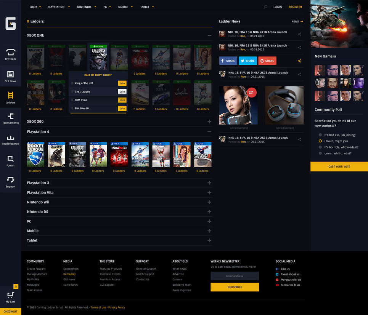Select "It's bad ass, I'm joining!" poll option
368x315 pixels.
point(320,135)
